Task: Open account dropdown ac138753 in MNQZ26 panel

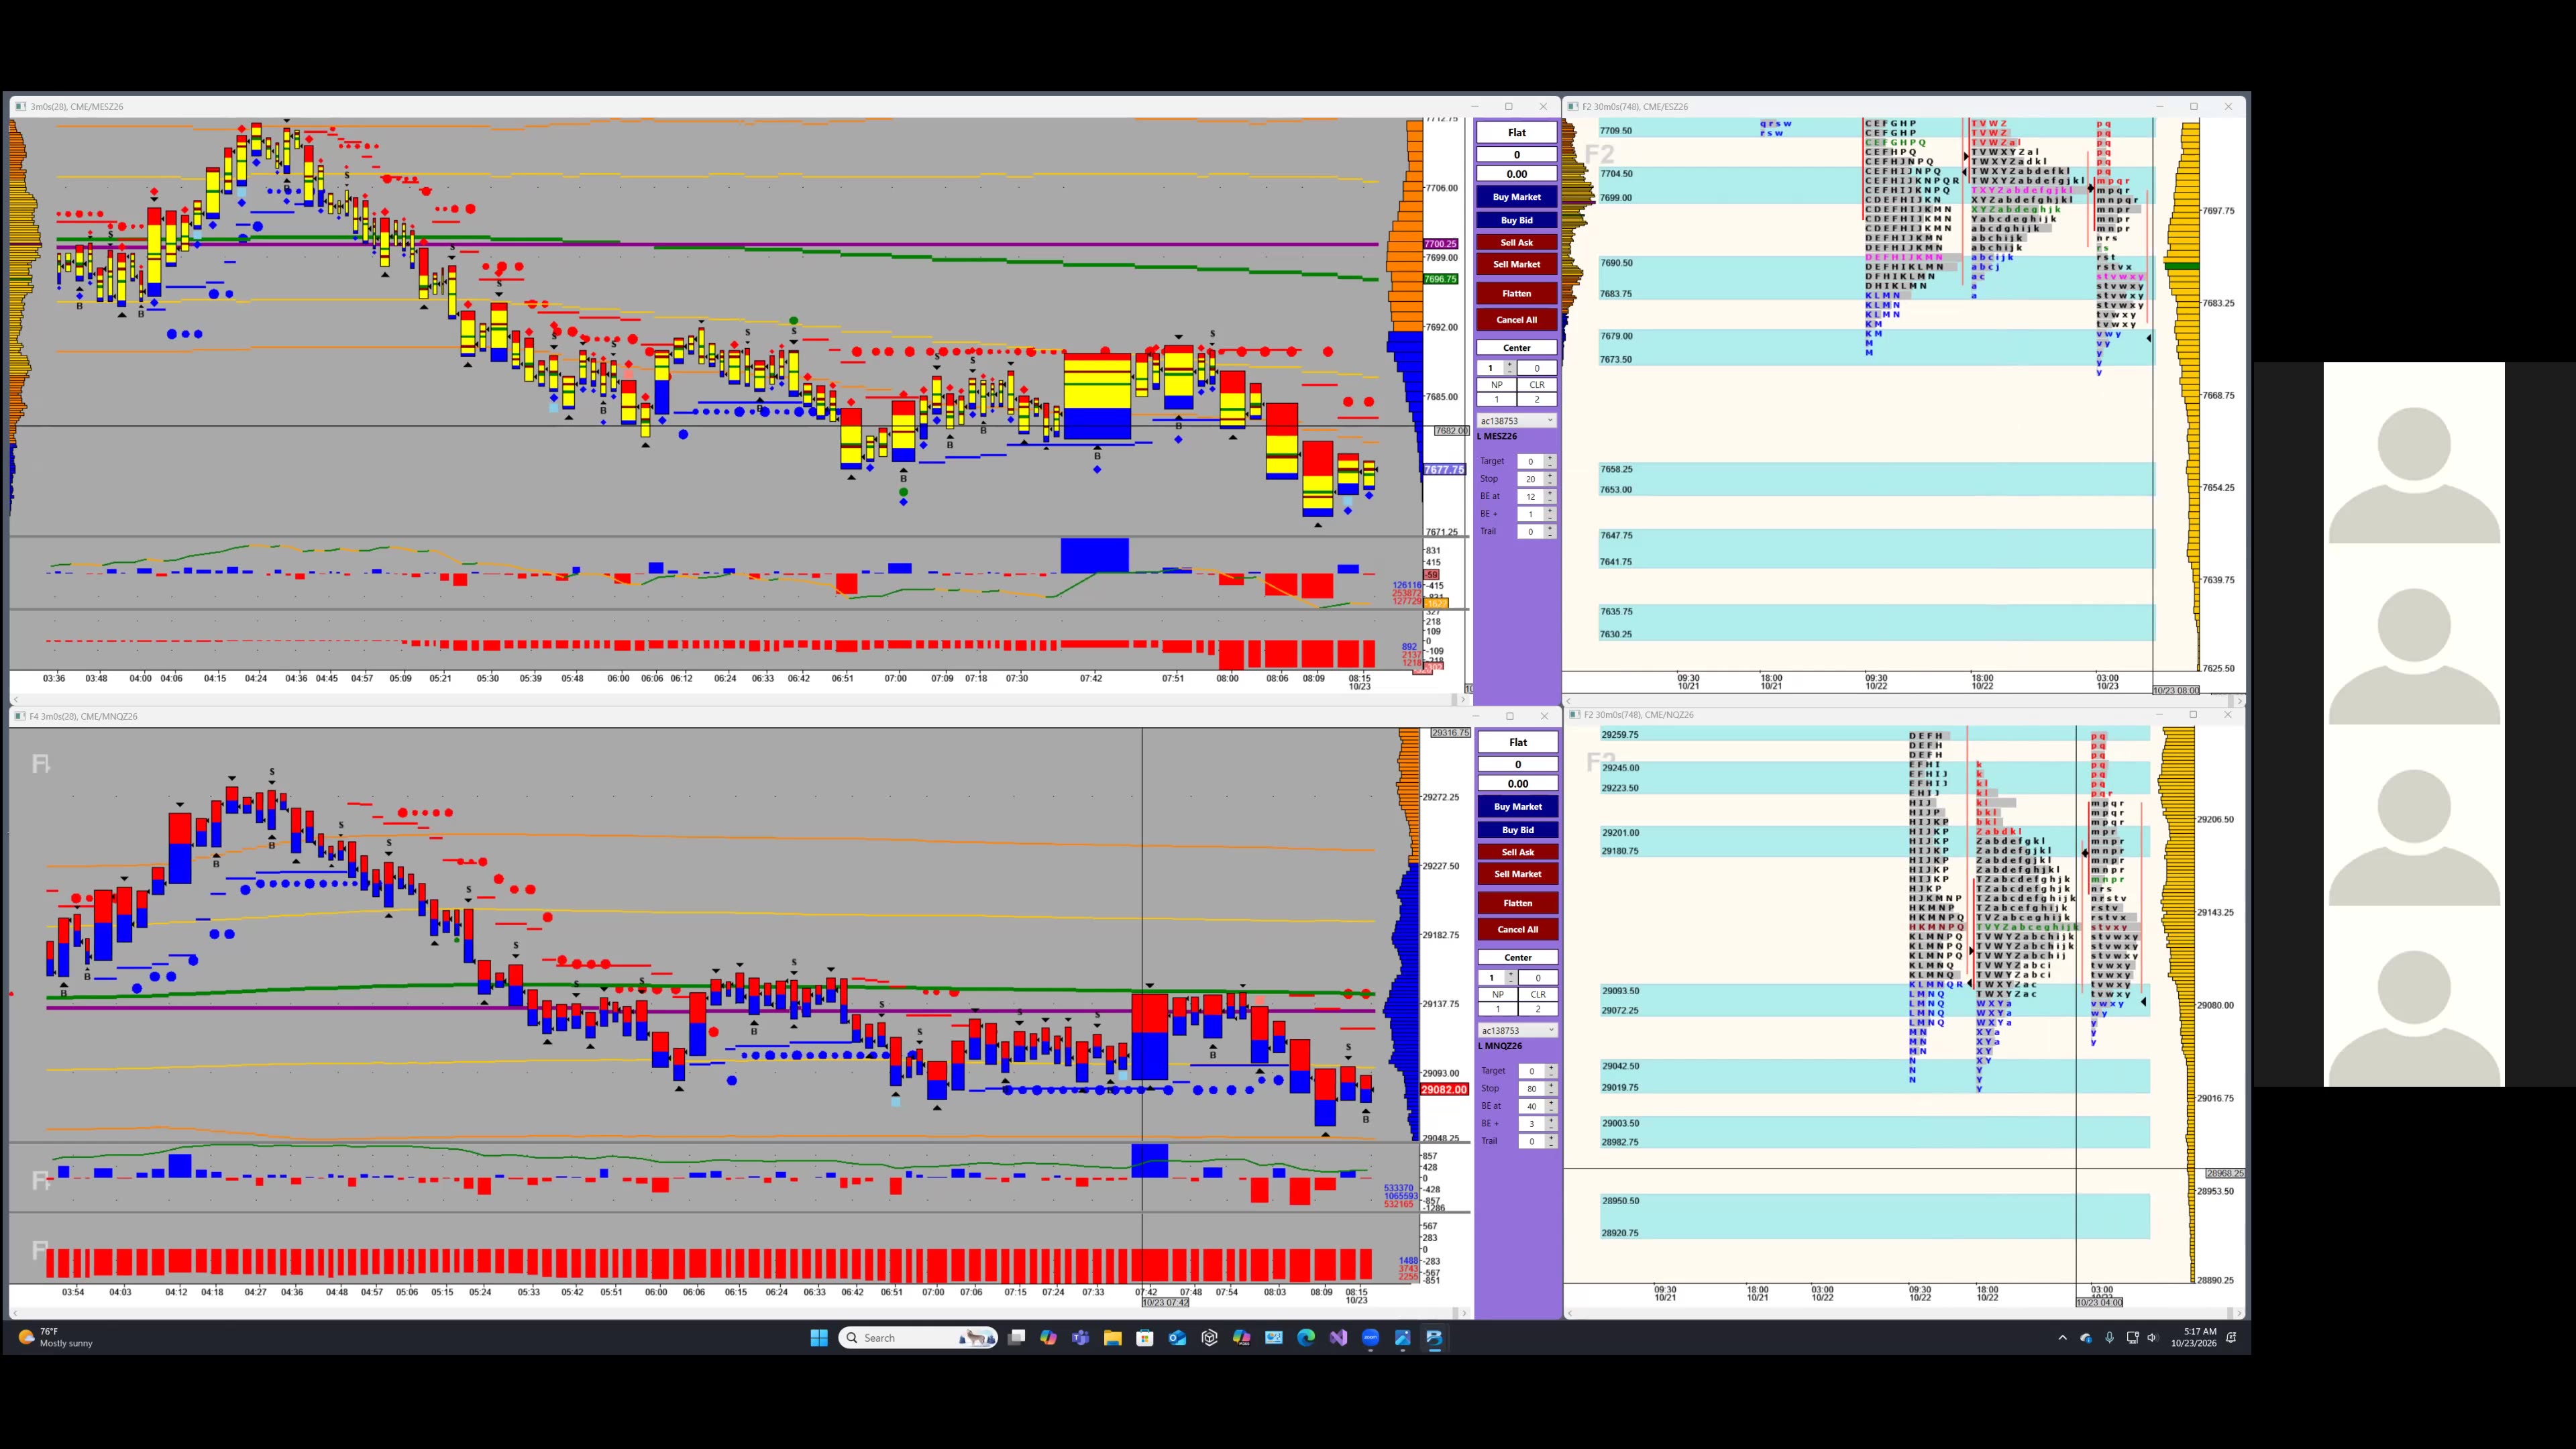Action: [x=1517, y=1031]
